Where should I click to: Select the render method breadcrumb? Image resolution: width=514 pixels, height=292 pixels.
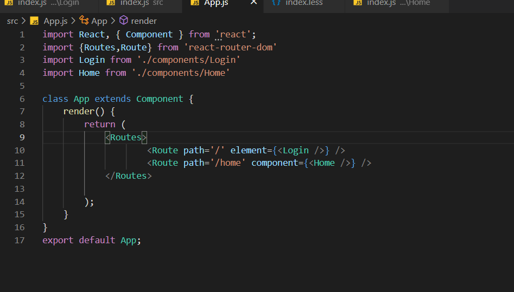point(144,21)
